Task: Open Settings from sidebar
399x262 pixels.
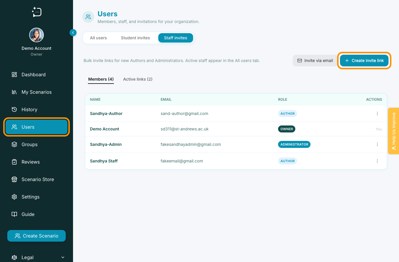Action: point(37,197)
